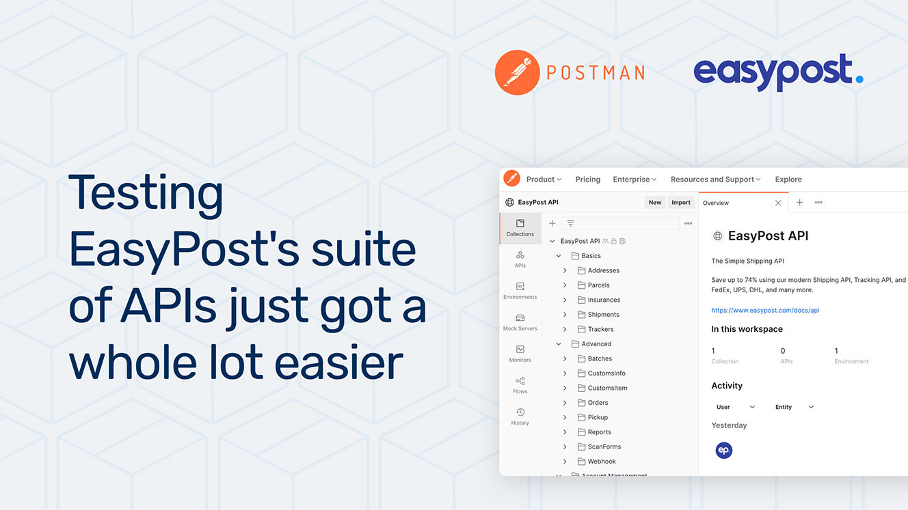Click the "Activity" heading
Screen dimensions: 908x510
pos(727,386)
